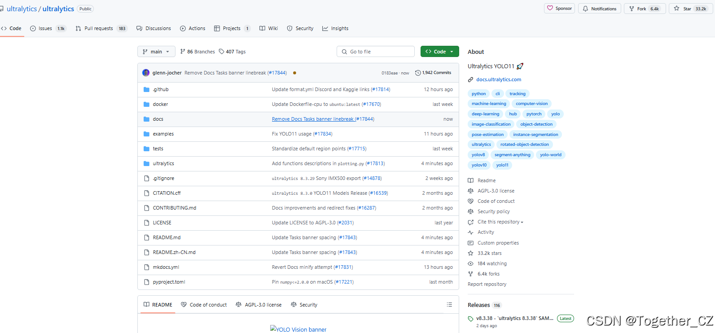Open pull request #17813 link
Image resolution: width=715 pixels, height=333 pixels.
pyautogui.click(x=375, y=164)
